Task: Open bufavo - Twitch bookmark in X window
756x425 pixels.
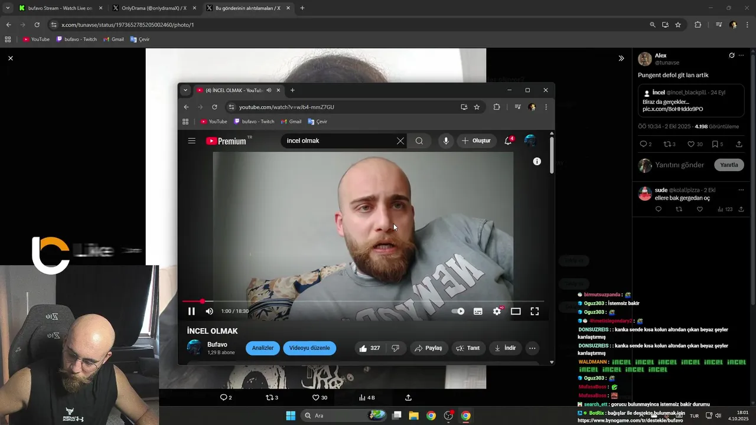Action: pos(77,40)
